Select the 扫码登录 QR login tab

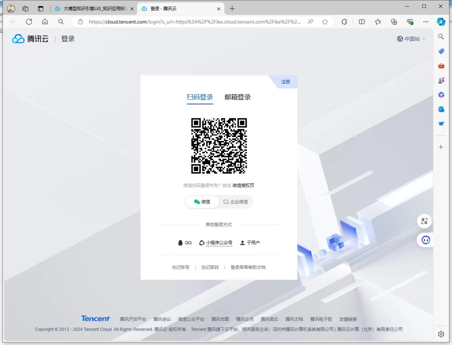(200, 97)
